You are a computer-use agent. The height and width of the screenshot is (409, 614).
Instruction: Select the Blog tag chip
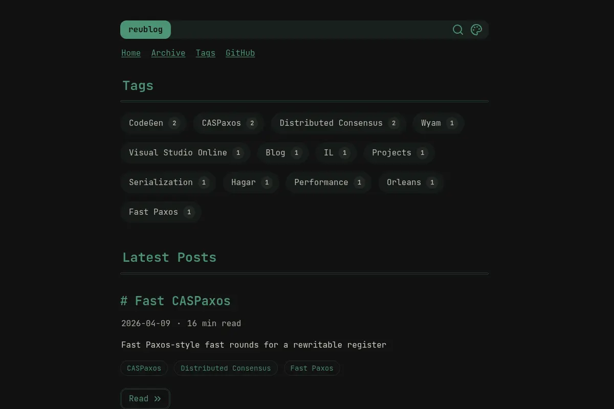coord(283,153)
